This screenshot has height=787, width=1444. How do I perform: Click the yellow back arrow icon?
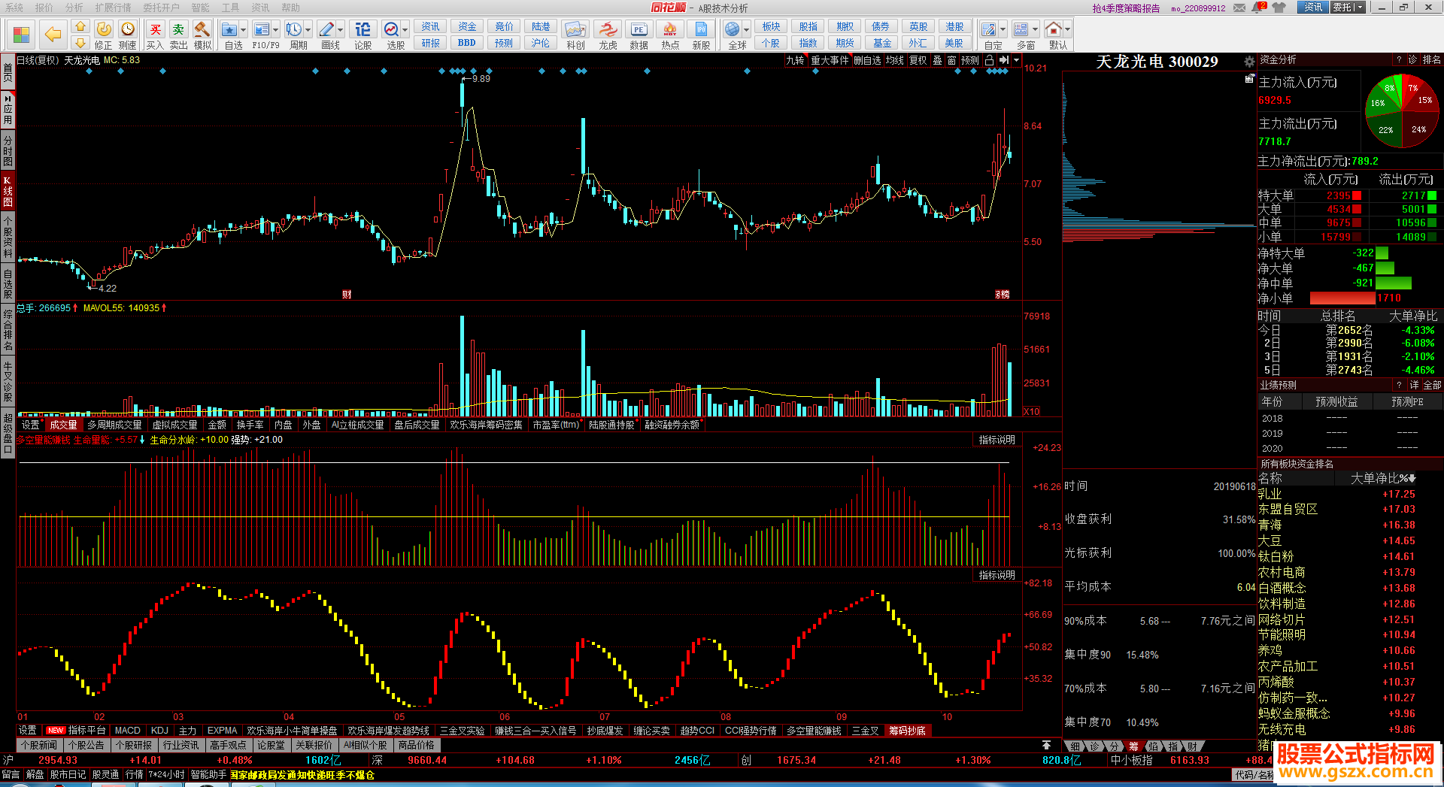tap(53, 34)
